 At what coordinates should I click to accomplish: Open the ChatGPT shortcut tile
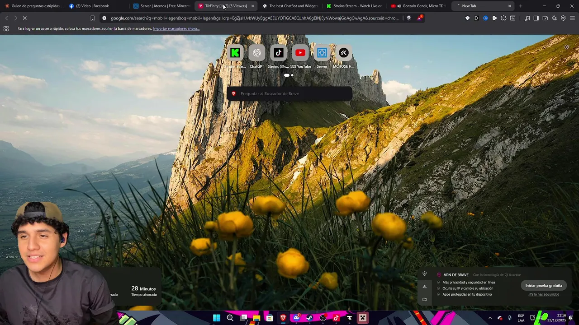pos(256,53)
